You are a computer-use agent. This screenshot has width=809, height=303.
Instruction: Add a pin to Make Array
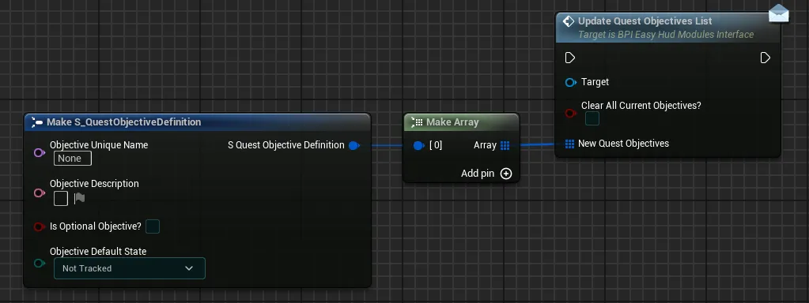[x=486, y=174]
